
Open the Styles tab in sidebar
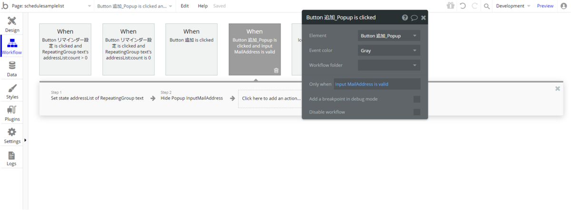coord(12,92)
